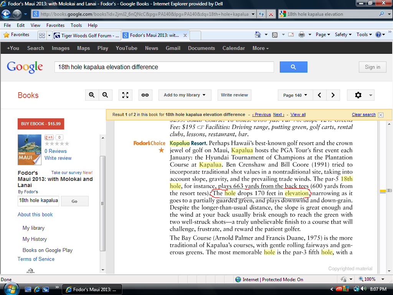This screenshot has height=295, width=393.
Task: Open the tab list dropdown arrow
Action: 49,35
